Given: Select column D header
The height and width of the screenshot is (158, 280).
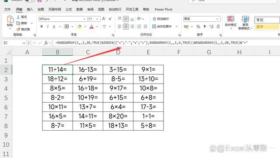Looking at the screenshot, I should tap(118, 52).
